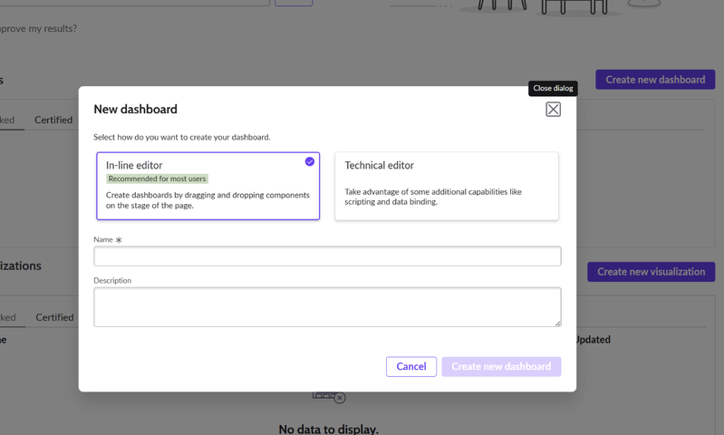724x435 pixels.
Task: Open the Certified tab above the visualizations heading
Action: pos(53,120)
